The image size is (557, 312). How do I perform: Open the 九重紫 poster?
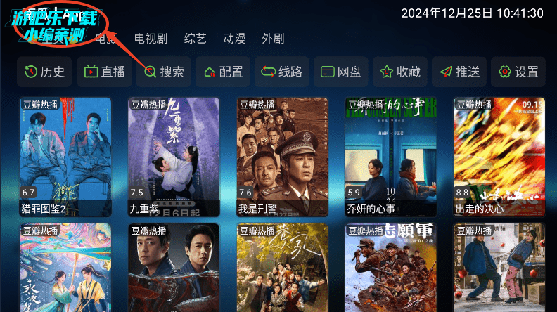coord(174,157)
